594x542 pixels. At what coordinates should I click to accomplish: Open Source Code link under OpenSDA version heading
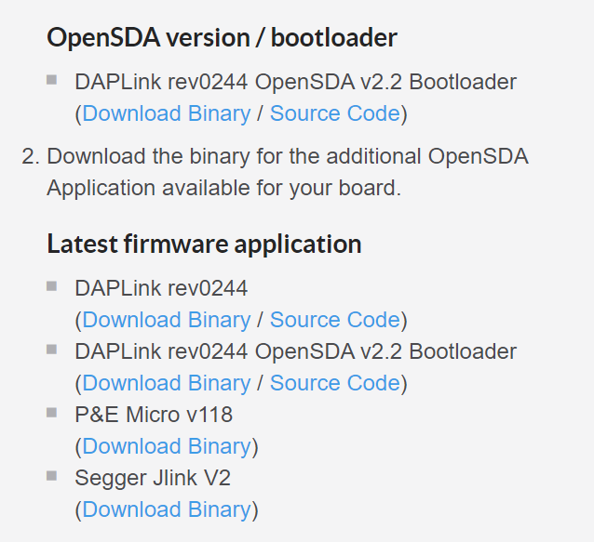(334, 113)
